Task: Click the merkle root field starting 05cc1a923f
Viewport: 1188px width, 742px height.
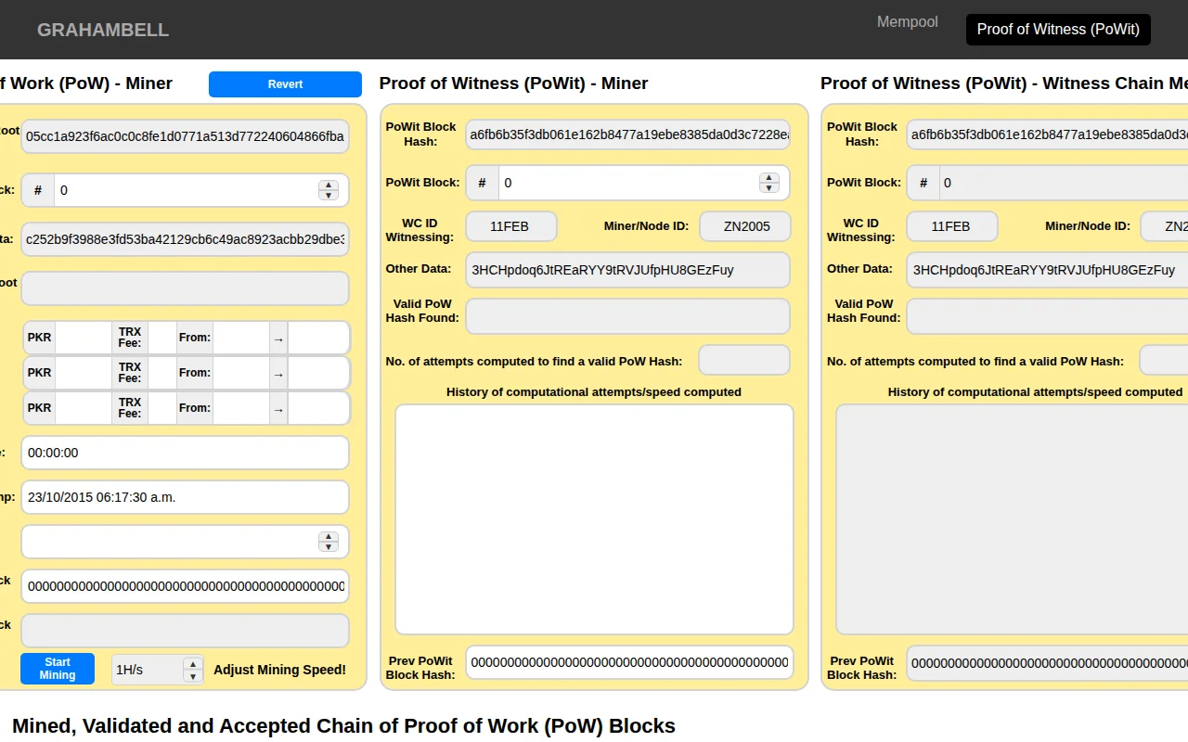Action: pos(185,136)
